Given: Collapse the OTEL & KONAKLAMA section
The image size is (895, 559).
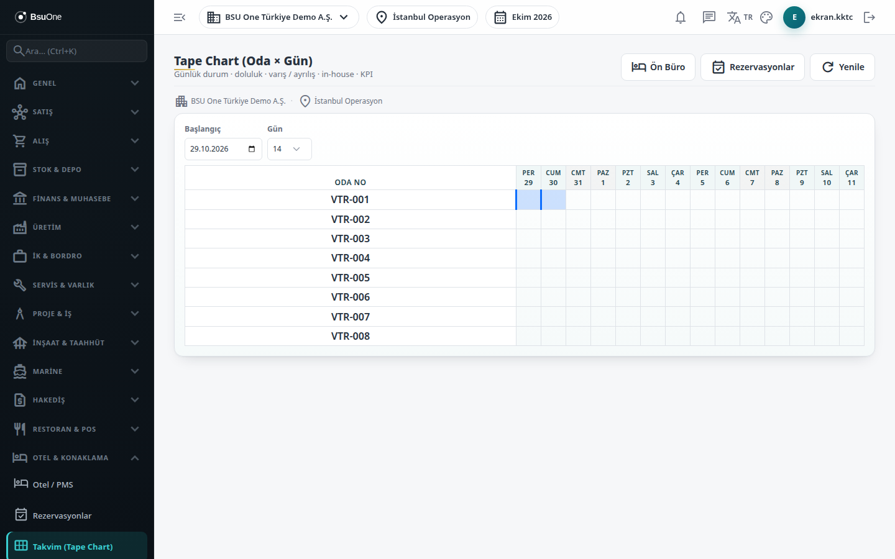Looking at the screenshot, I should [76, 458].
